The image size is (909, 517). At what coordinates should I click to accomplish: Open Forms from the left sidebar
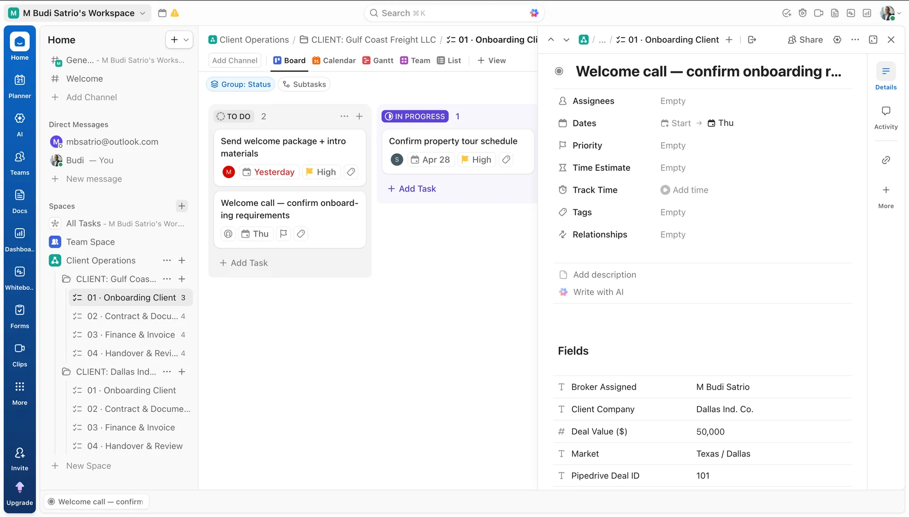click(x=19, y=314)
